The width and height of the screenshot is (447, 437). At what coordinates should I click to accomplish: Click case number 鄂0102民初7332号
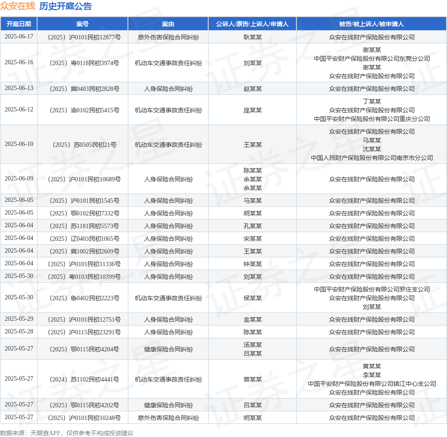(84, 213)
